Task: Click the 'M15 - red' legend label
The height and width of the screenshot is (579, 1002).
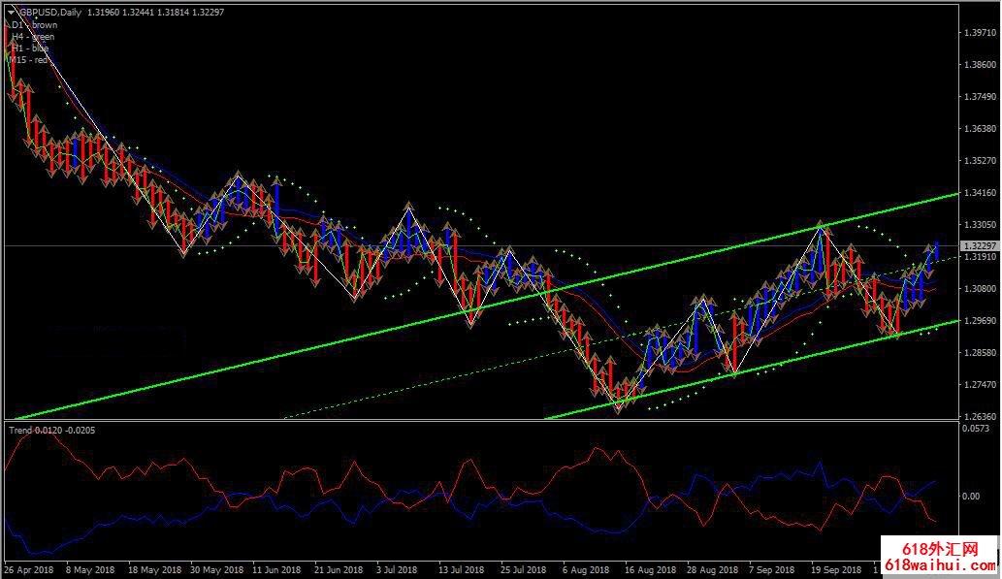Action: (30, 60)
